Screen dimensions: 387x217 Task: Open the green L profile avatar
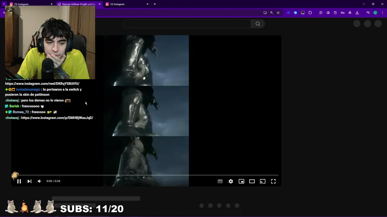pyautogui.click(x=375, y=13)
